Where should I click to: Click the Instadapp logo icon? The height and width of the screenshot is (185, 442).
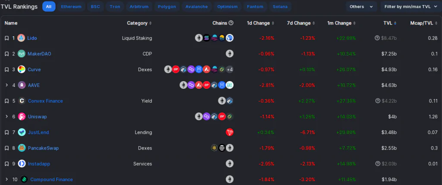(x=22, y=164)
